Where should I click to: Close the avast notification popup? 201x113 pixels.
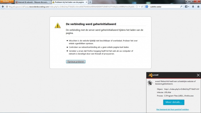[198, 75]
